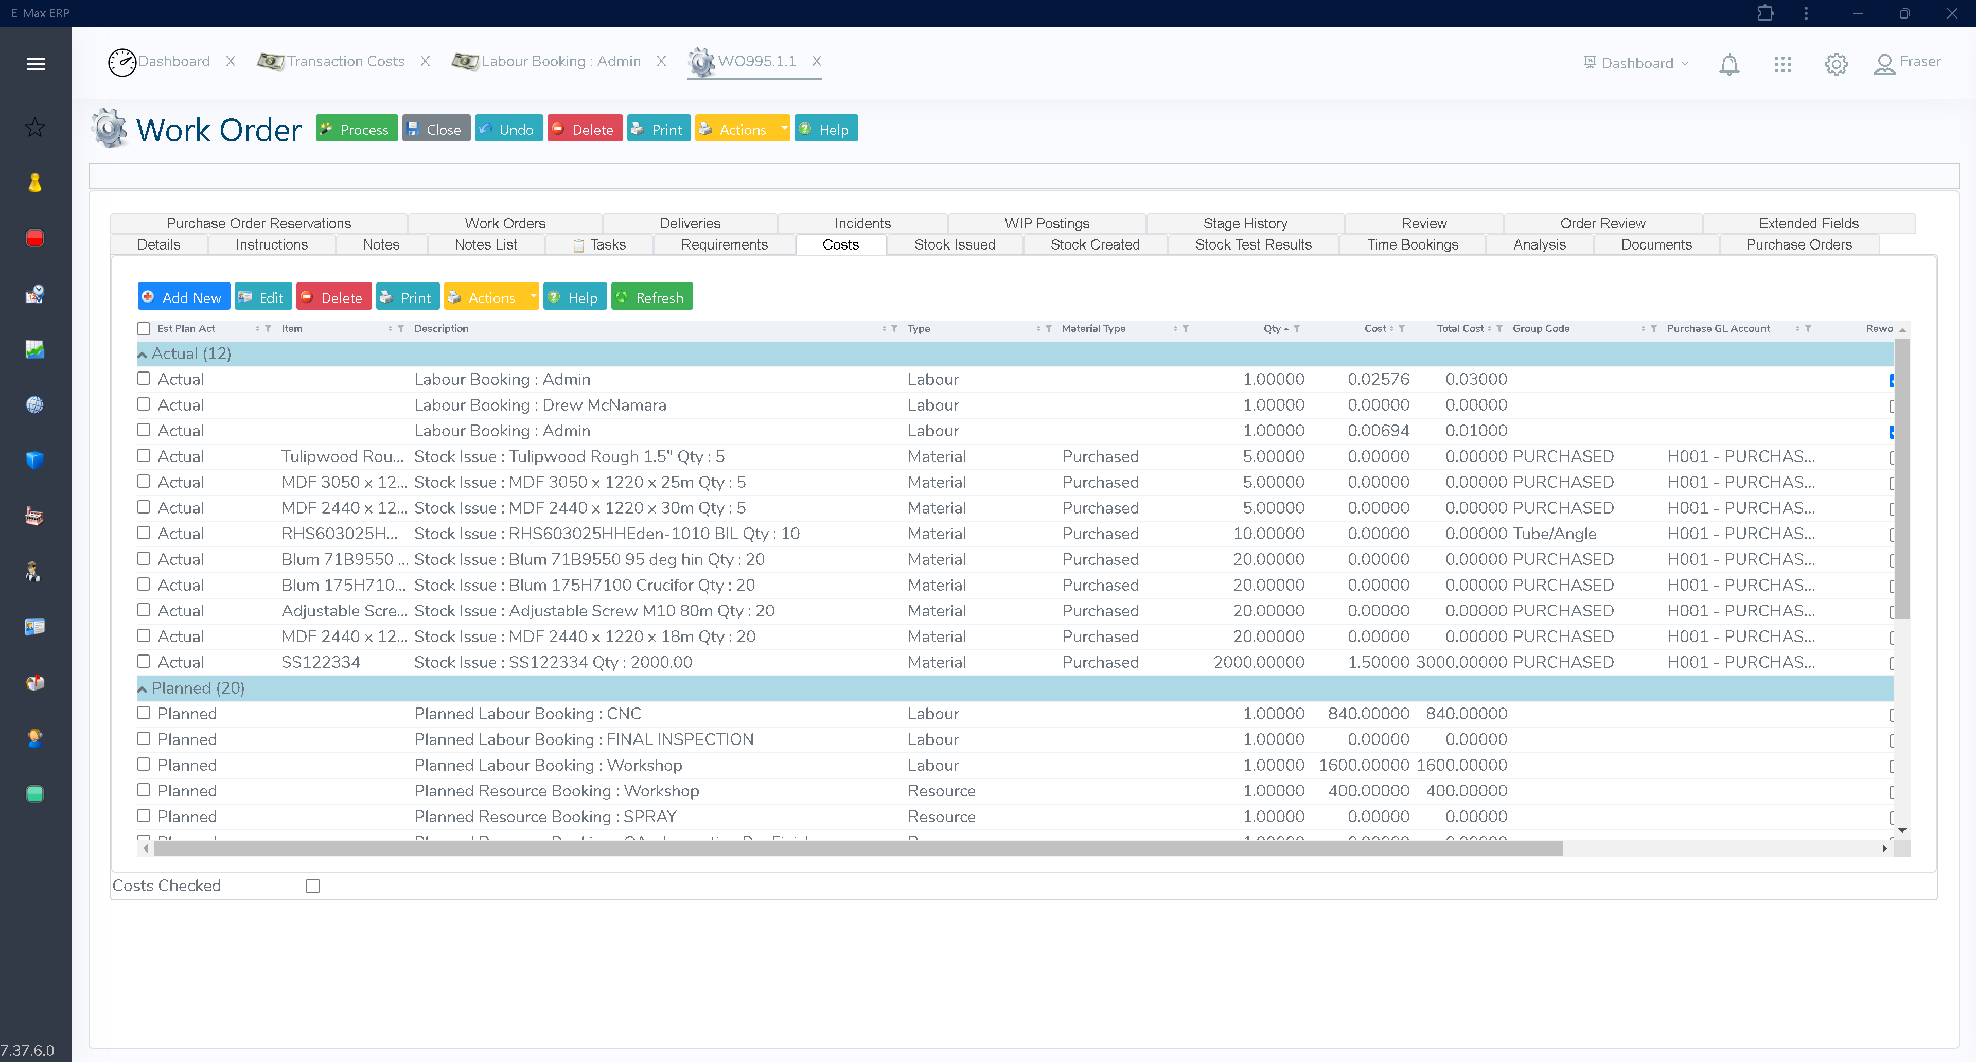Open the Purchase GL Account column filter
This screenshot has height=1062, width=1976.
pos(1808,329)
